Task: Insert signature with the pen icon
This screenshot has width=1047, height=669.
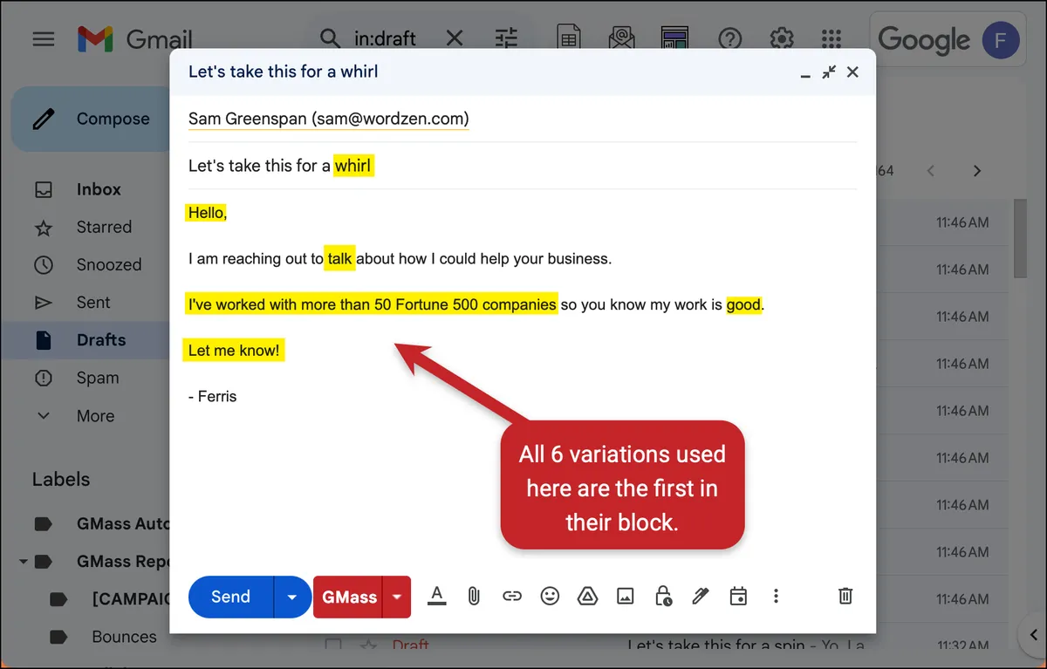Action: [701, 597]
